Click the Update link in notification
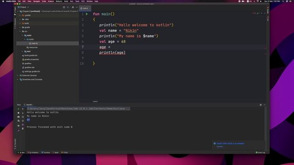Image resolution: width=294 pixels, height=165 pixels. 220,147
